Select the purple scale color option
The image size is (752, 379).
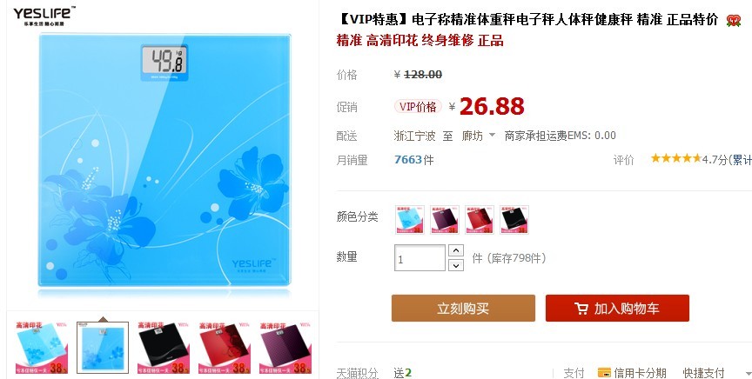tap(445, 219)
